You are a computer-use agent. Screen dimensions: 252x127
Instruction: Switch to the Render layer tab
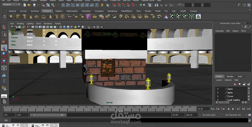pos(230,76)
